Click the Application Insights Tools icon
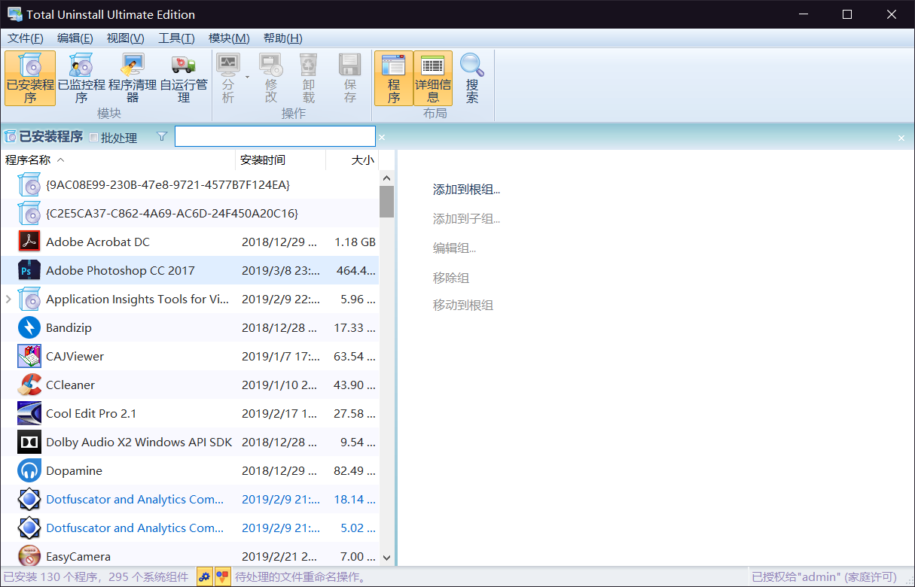 pyautogui.click(x=29, y=299)
